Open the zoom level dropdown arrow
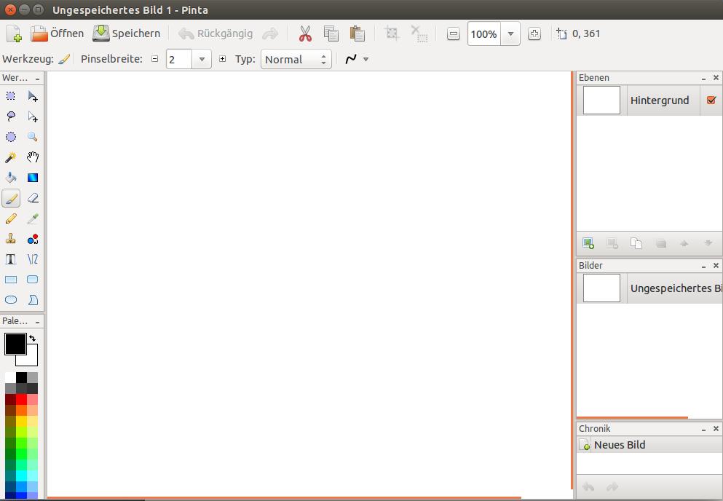 510,33
